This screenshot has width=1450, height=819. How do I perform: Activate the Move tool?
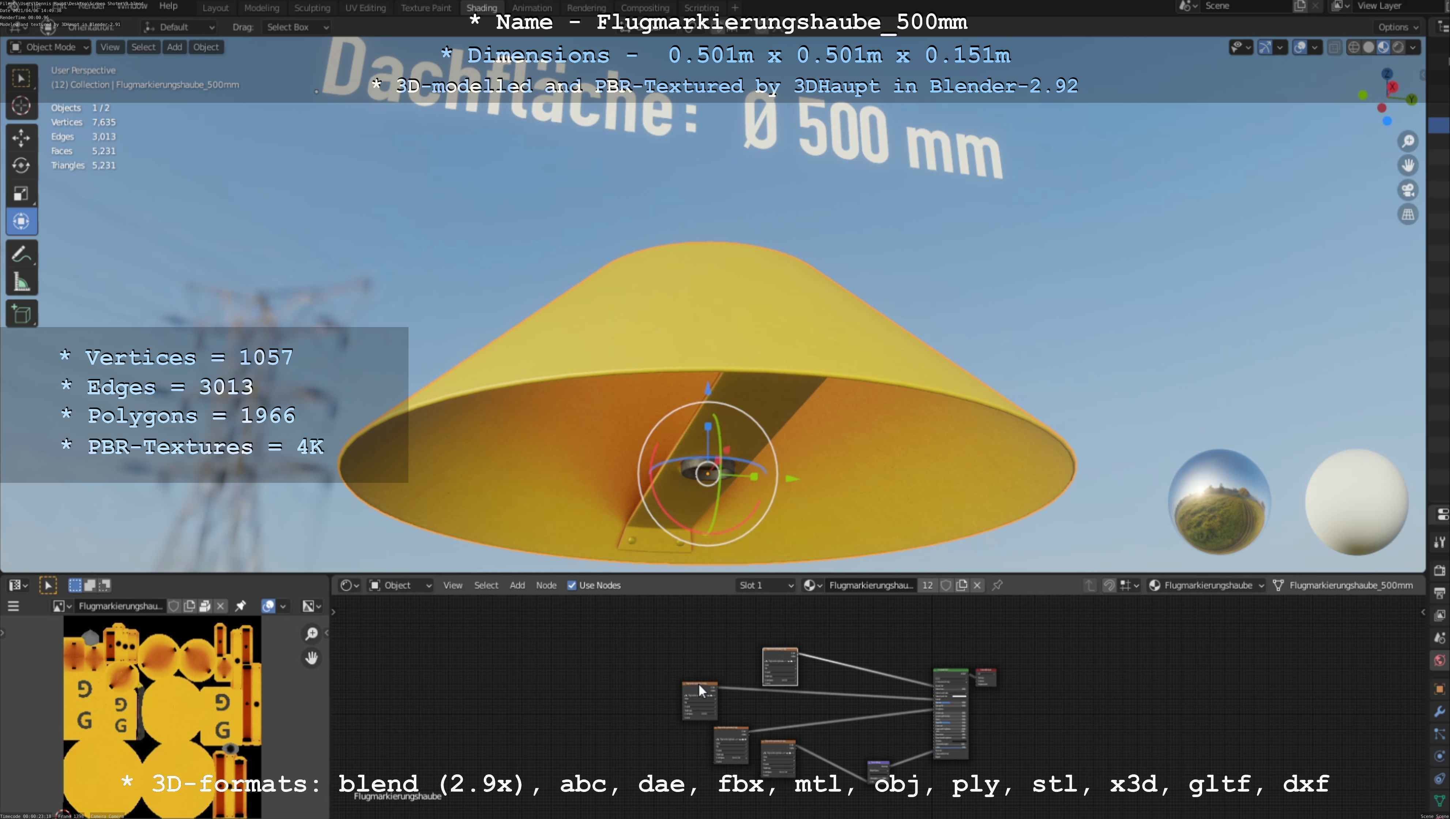click(21, 137)
